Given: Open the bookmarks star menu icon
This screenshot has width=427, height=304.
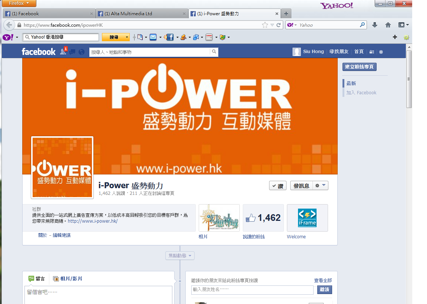Looking at the screenshot, I should tap(401, 25).
